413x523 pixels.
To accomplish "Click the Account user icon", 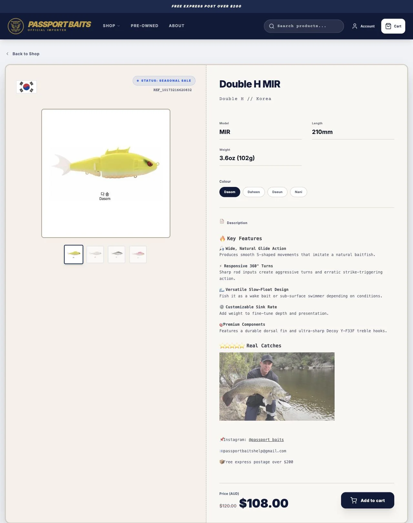I will 355,26.
